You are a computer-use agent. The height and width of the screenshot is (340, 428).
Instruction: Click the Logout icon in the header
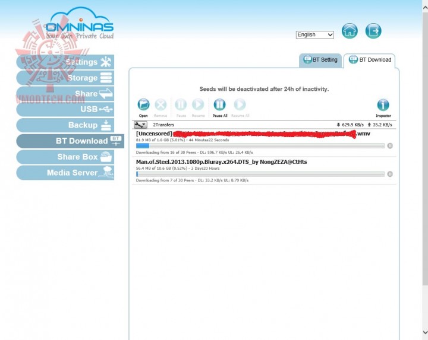(x=373, y=31)
